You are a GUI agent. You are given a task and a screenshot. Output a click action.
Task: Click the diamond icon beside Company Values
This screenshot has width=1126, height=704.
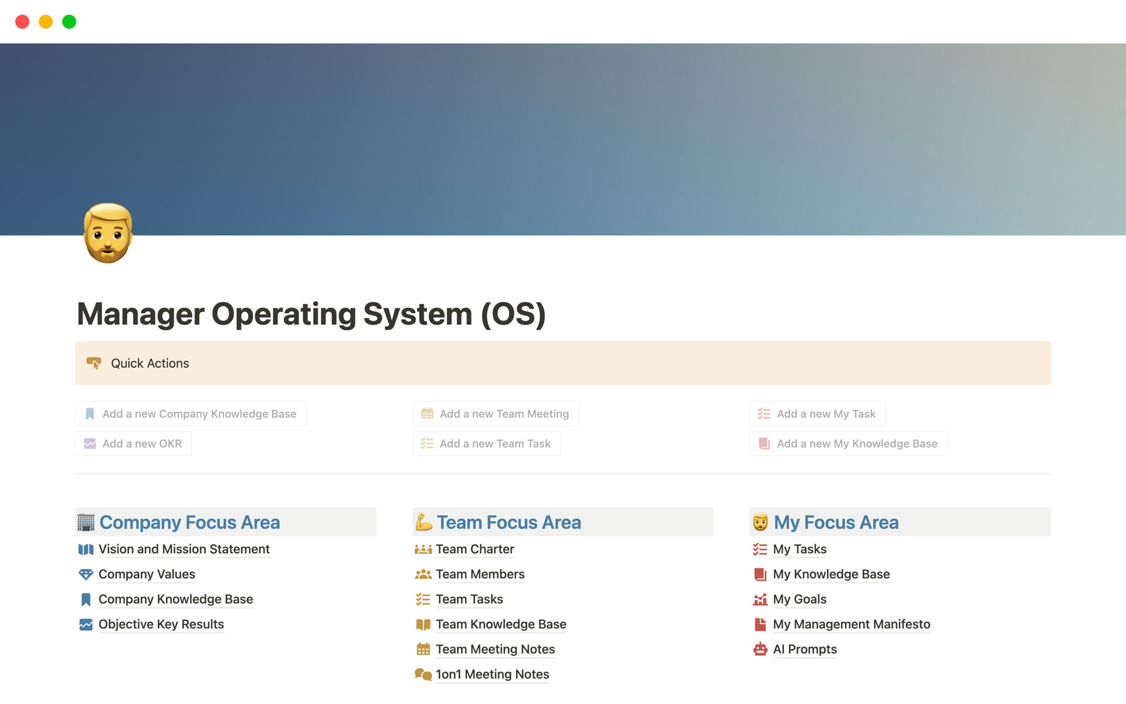(x=86, y=574)
